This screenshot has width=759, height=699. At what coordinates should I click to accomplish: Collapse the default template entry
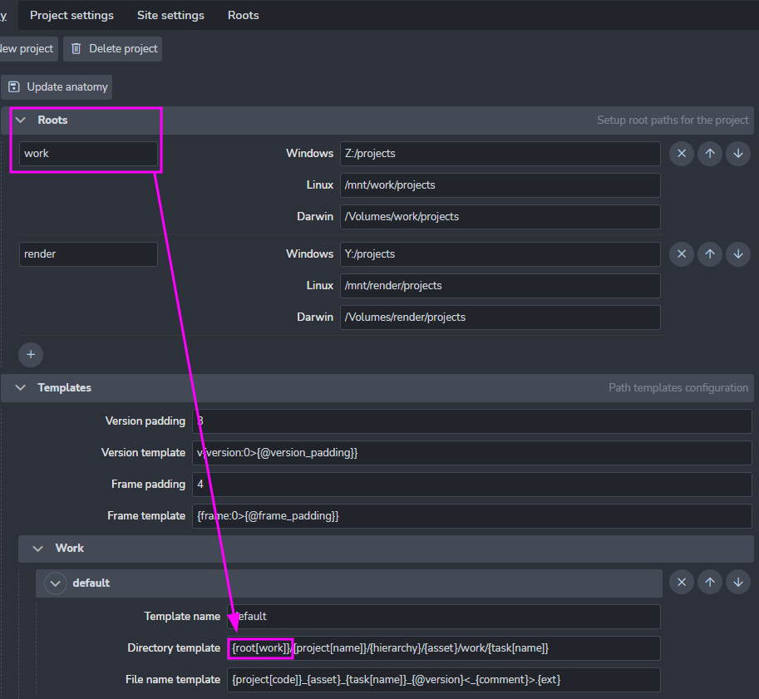tap(56, 583)
